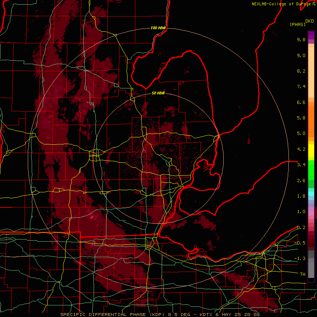Click the TH threshold label

click(303, 274)
